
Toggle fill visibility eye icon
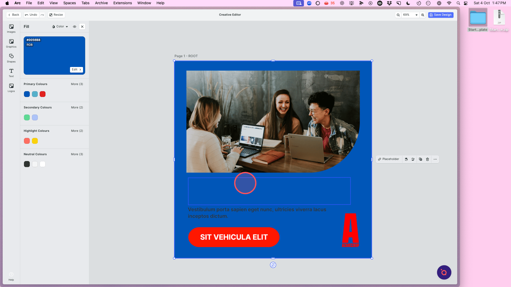click(74, 27)
